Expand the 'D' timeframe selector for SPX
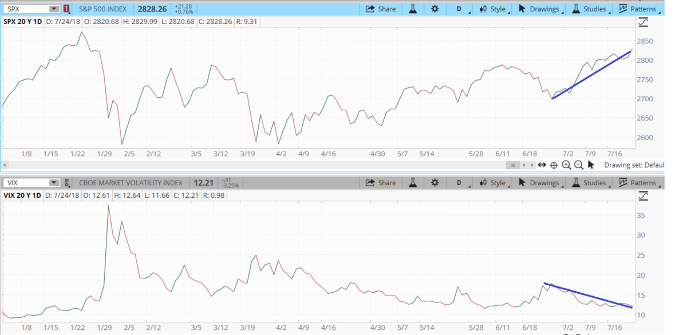This screenshot has width=687, height=335. point(459,9)
